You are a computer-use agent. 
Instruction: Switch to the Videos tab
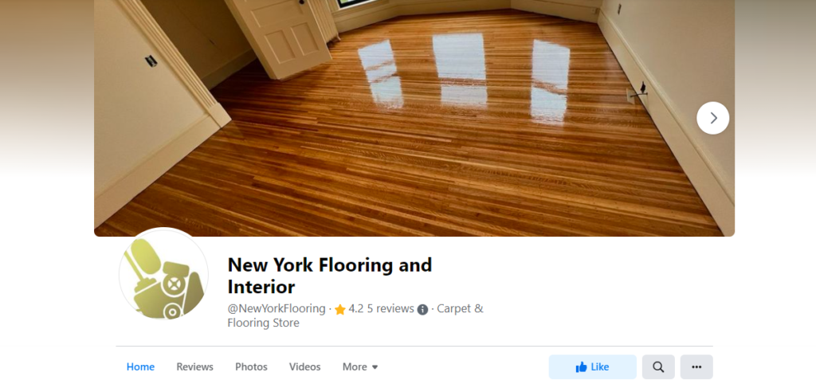coord(305,366)
